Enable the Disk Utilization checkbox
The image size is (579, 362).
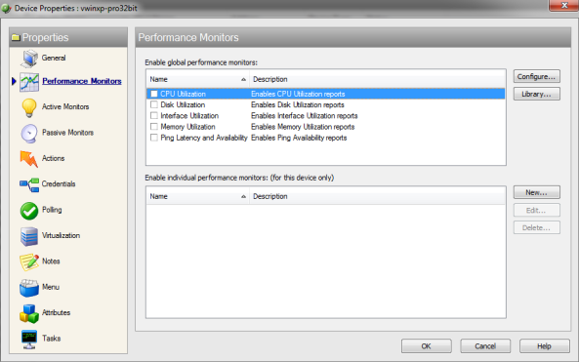pos(154,104)
